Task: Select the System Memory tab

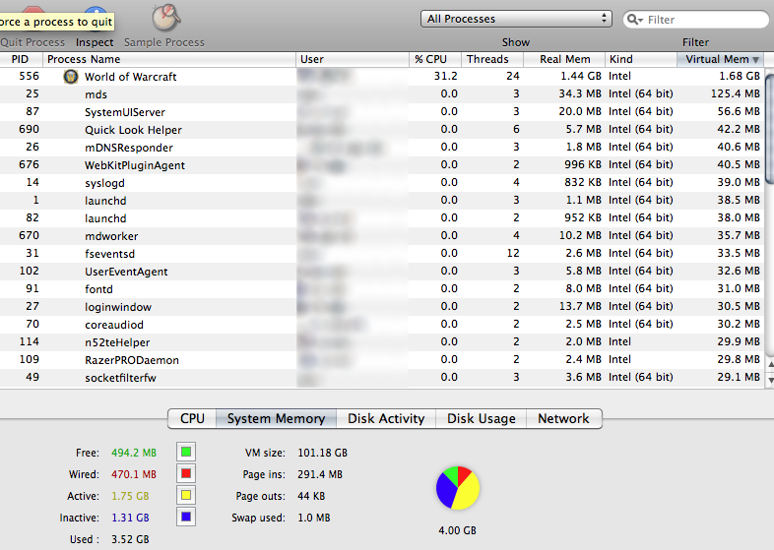Action: click(x=276, y=418)
